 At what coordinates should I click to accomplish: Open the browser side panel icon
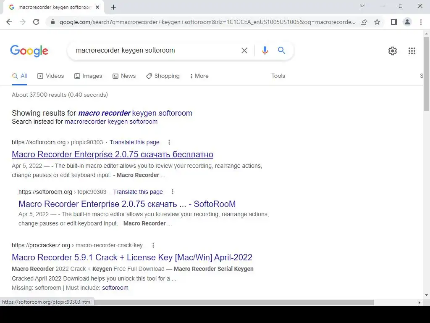394,22
